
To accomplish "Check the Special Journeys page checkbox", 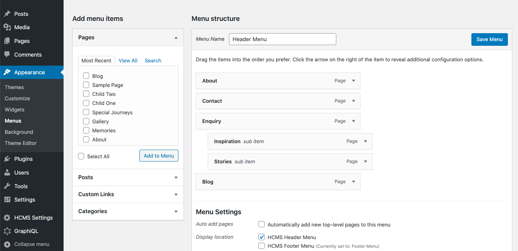I will 86,112.
